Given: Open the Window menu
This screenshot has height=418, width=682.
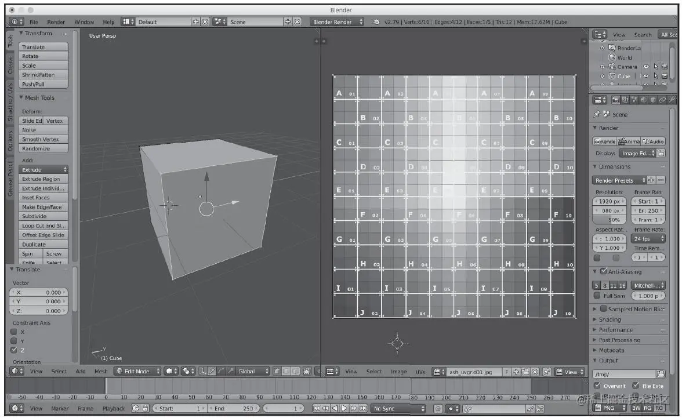Looking at the screenshot, I should point(84,22).
